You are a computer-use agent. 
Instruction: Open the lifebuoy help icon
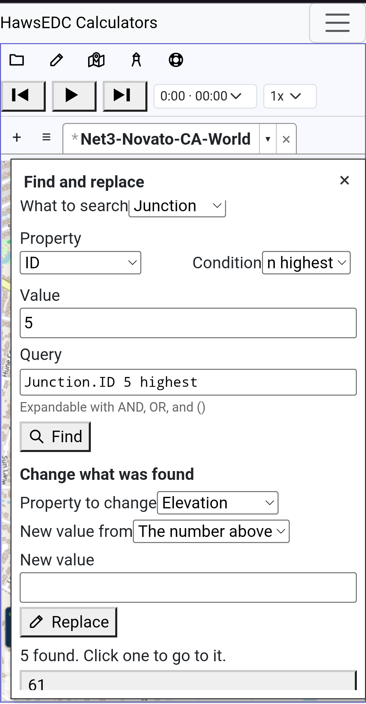coord(176,60)
